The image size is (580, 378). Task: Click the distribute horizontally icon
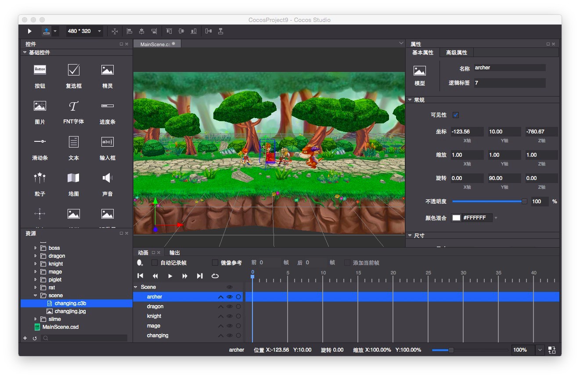tap(209, 31)
